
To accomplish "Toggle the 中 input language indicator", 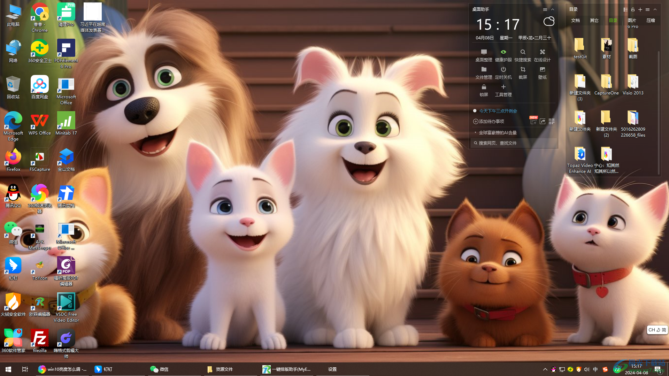I will (595, 369).
